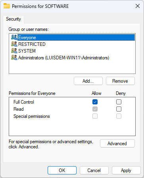
Task: Click the Administrators group icon
Action: pos(14,58)
